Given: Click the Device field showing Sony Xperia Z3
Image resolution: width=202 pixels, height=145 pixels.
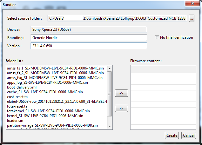Looking at the screenshot, I should 89,30.
